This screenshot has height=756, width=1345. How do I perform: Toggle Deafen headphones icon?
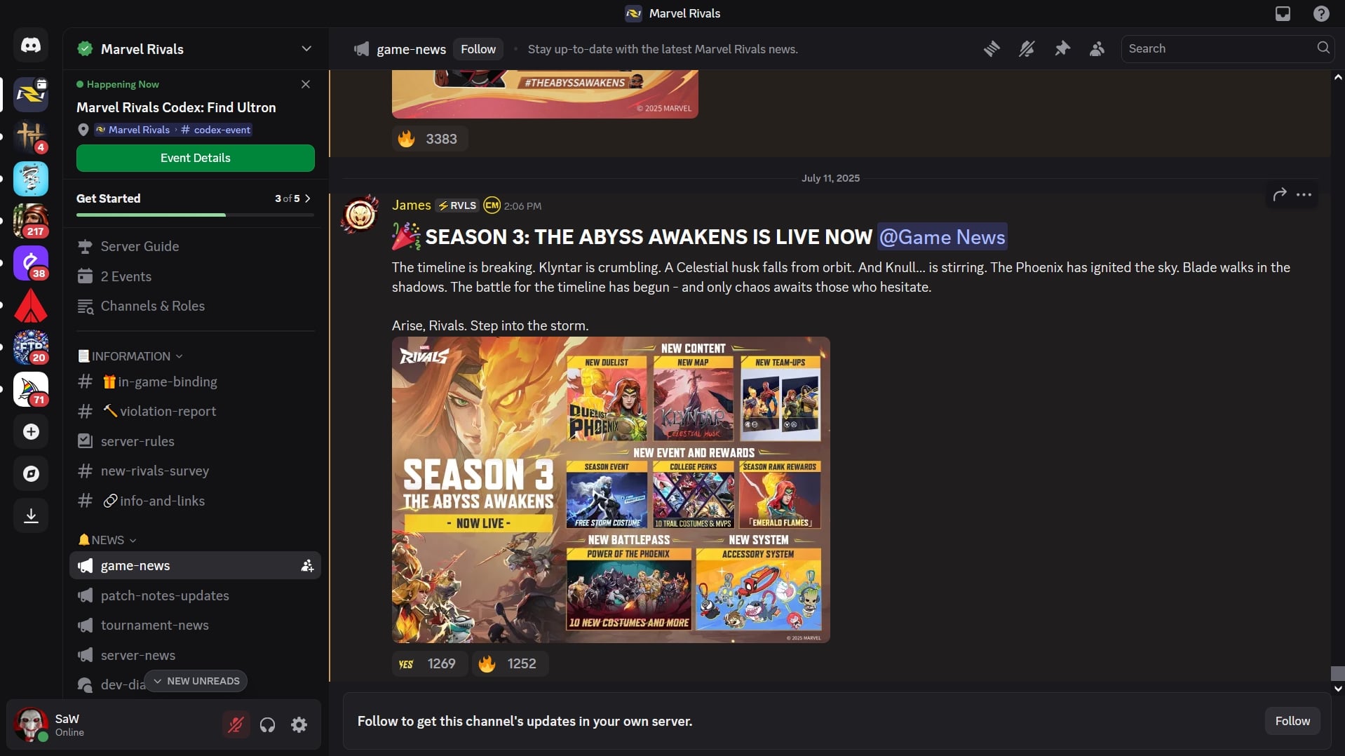pyautogui.click(x=267, y=724)
